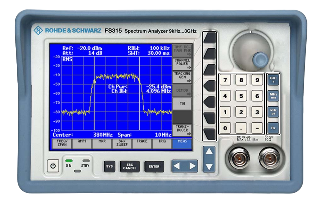Click the MHz/ms unit key

tap(273, 96)
